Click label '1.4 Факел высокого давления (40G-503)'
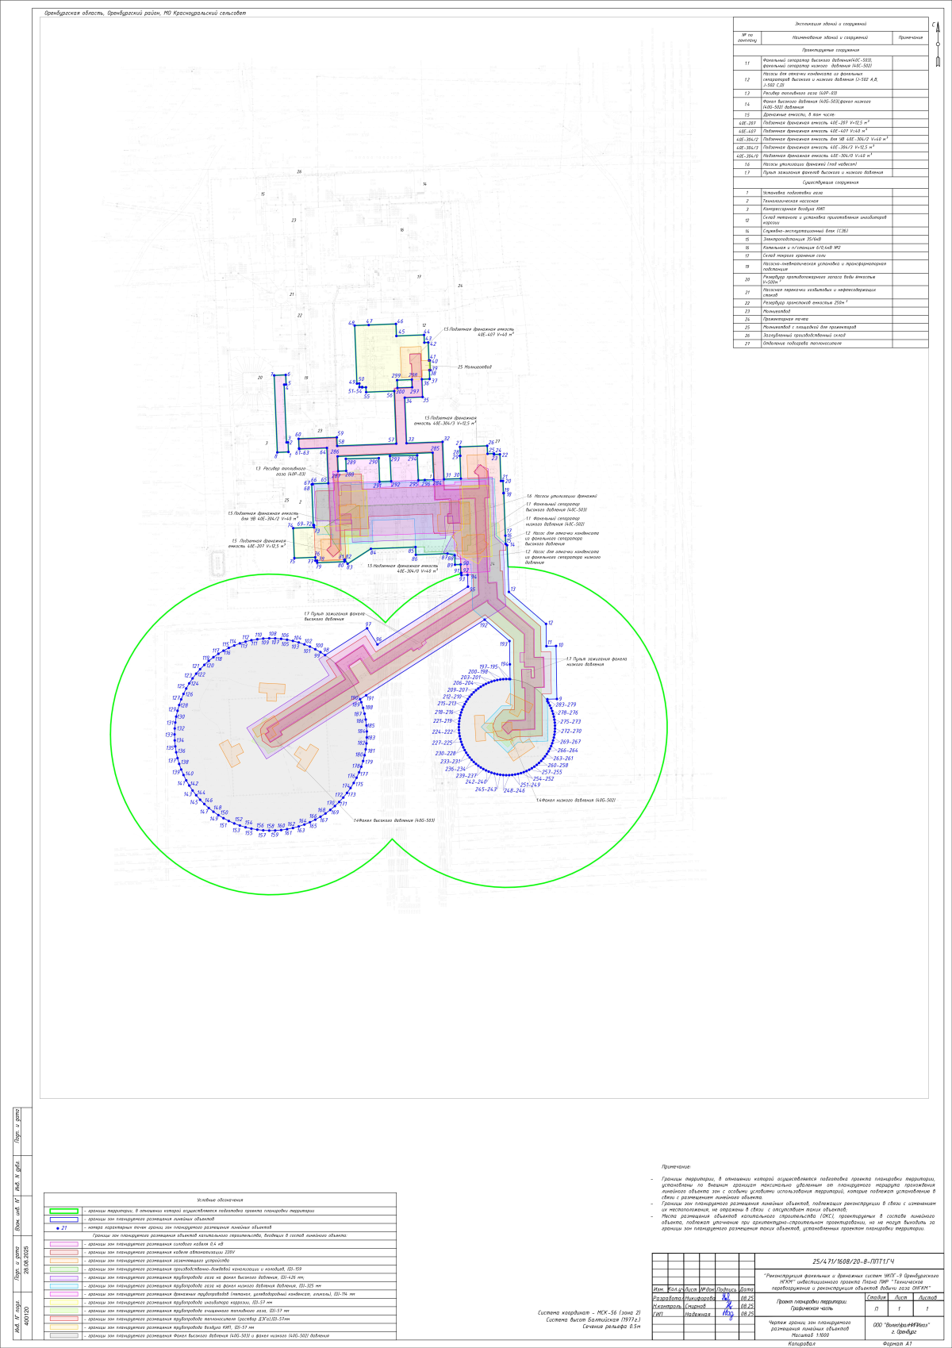The height and width of the screenshot is (1348, 952). pyautogui.click(x=394, y=820)
